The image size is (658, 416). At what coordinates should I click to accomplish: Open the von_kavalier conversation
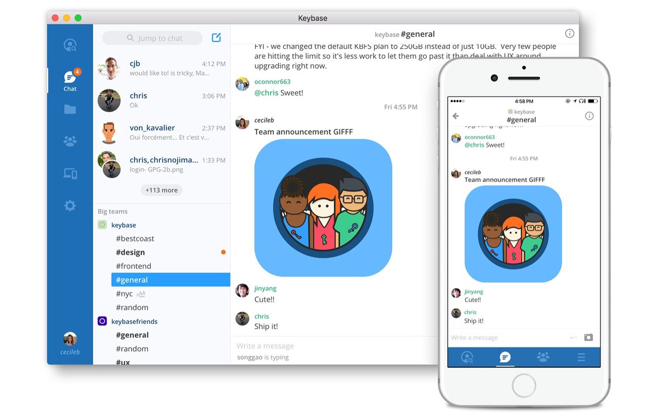162,133
